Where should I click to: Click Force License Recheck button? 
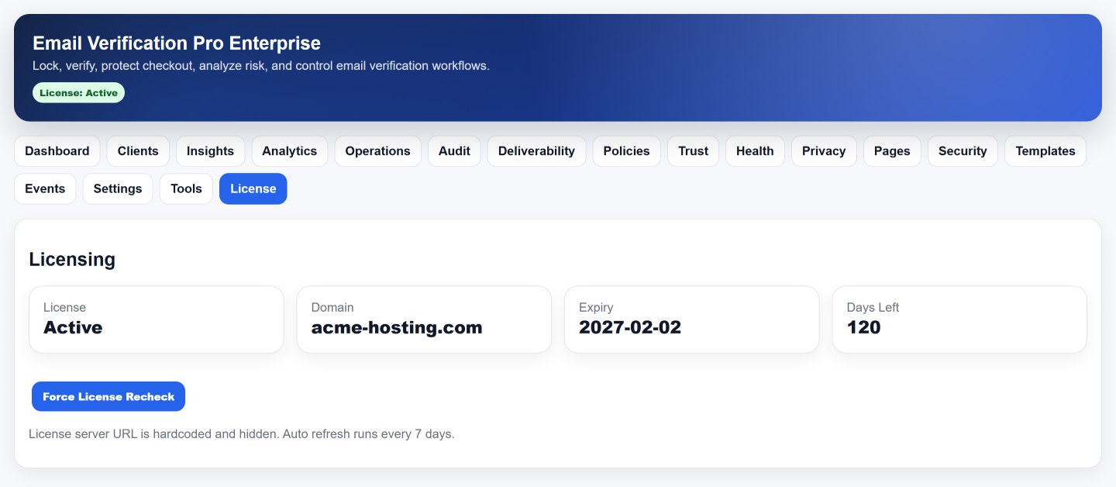point(108,396)
